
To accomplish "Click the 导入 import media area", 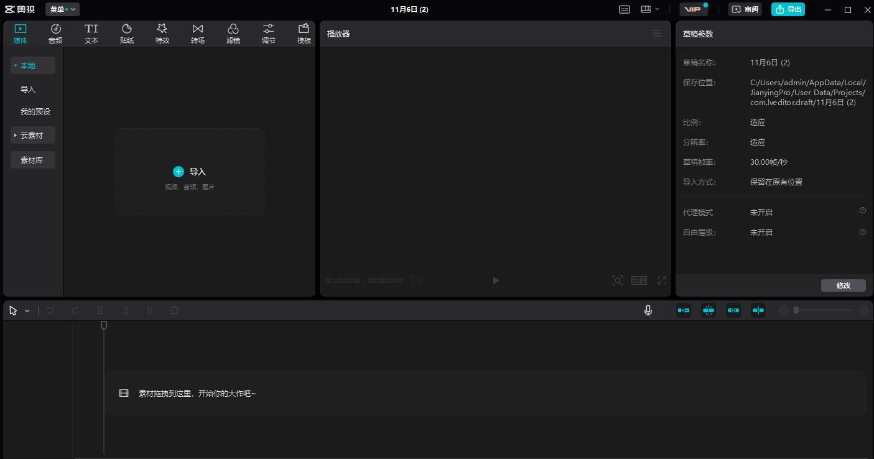I will tap(190, 172).
